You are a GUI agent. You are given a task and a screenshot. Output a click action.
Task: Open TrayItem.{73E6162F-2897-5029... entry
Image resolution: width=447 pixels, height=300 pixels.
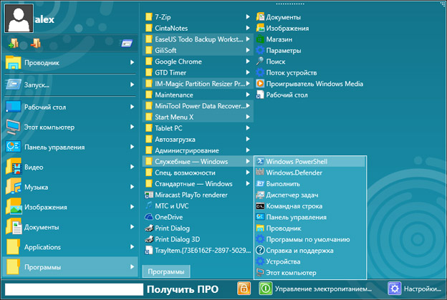click(198, 251)
